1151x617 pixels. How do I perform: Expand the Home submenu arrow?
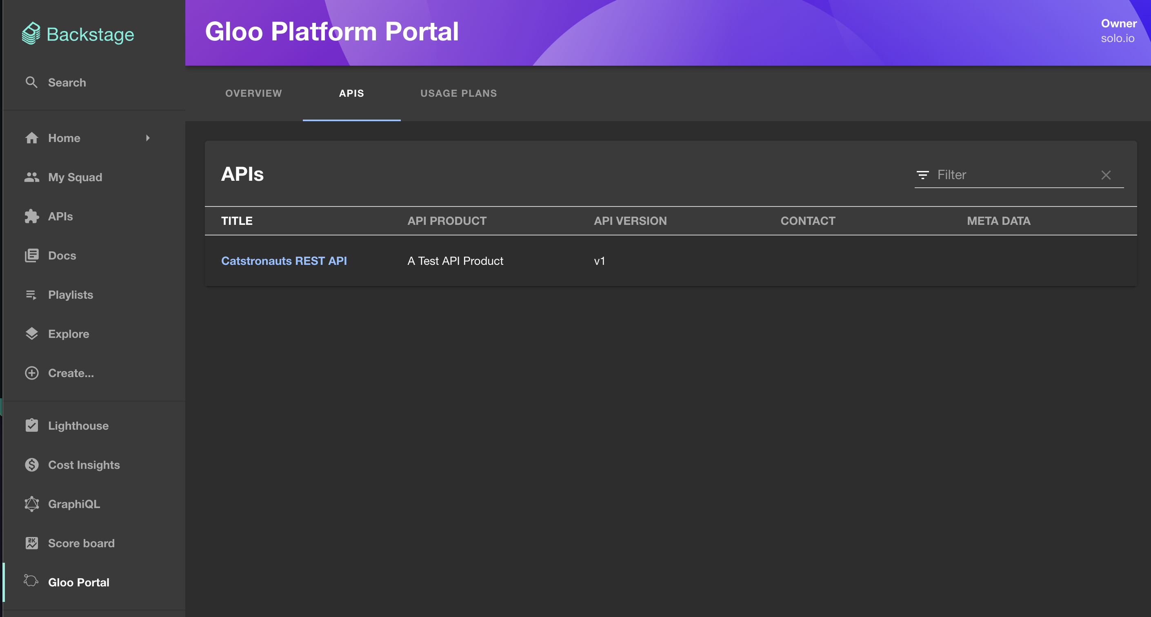(148, 138)
